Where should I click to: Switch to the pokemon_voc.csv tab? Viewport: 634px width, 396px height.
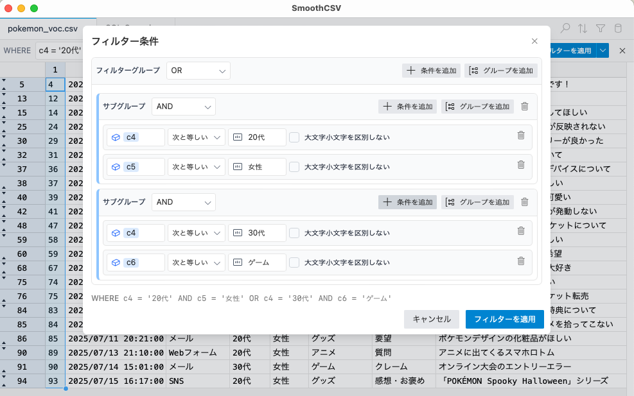click(42, 29)
